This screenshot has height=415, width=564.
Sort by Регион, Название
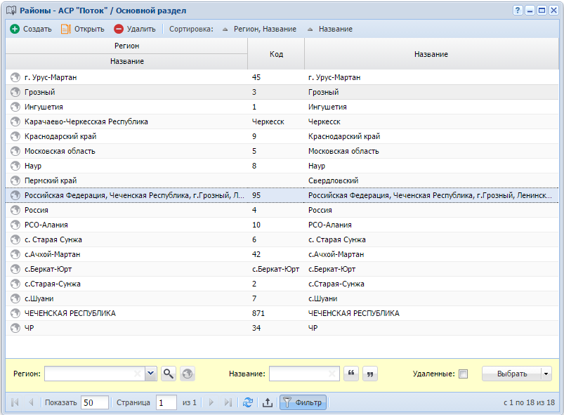(260, 29)
